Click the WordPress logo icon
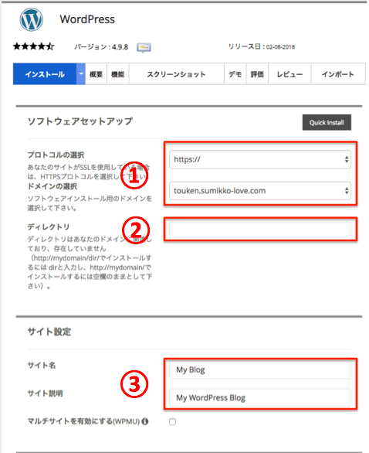Viewport: 369px width, 453px height. click(32, 19)
